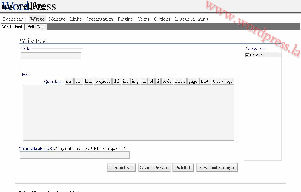
Task: Switch to the Write Page tab
Action: click(36, 27)
